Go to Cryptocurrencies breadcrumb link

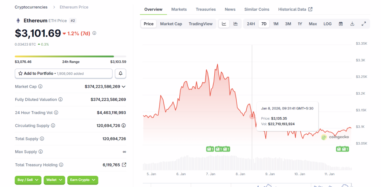click(31, 7)
